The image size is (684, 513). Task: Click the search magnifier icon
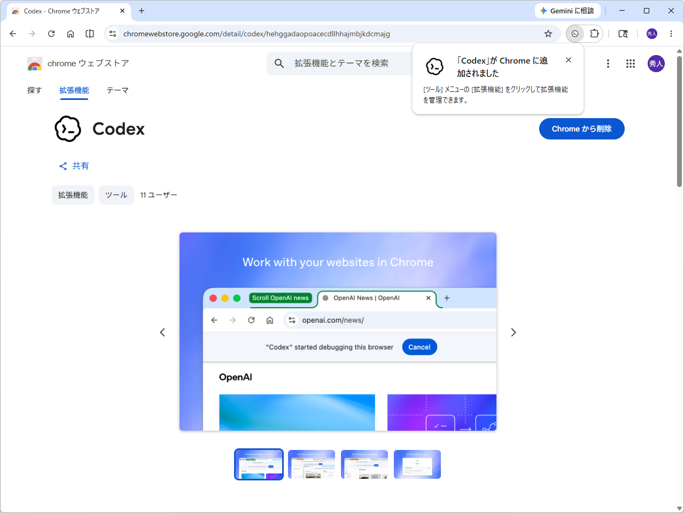click(279, 64)
